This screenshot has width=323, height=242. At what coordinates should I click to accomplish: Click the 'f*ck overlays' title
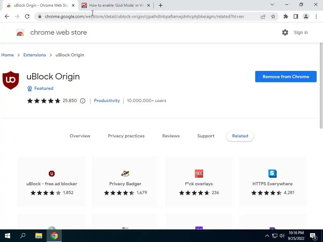[x=199, y=184]
